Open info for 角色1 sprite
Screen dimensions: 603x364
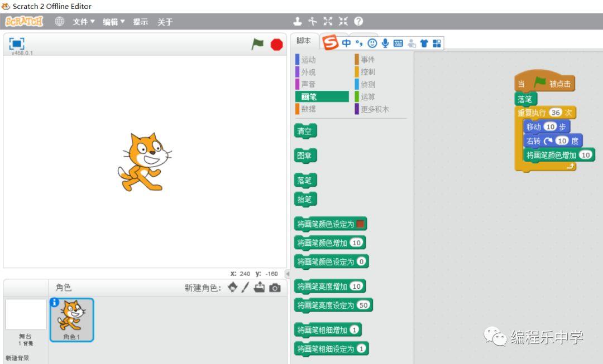click(54, 303)
